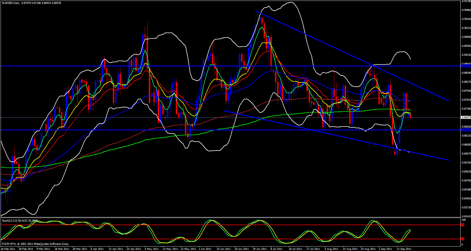Viewport: 471px width, 251px height.
Task: Click the 18 Feb 2011 date label
Action: (x=8, y=249)
